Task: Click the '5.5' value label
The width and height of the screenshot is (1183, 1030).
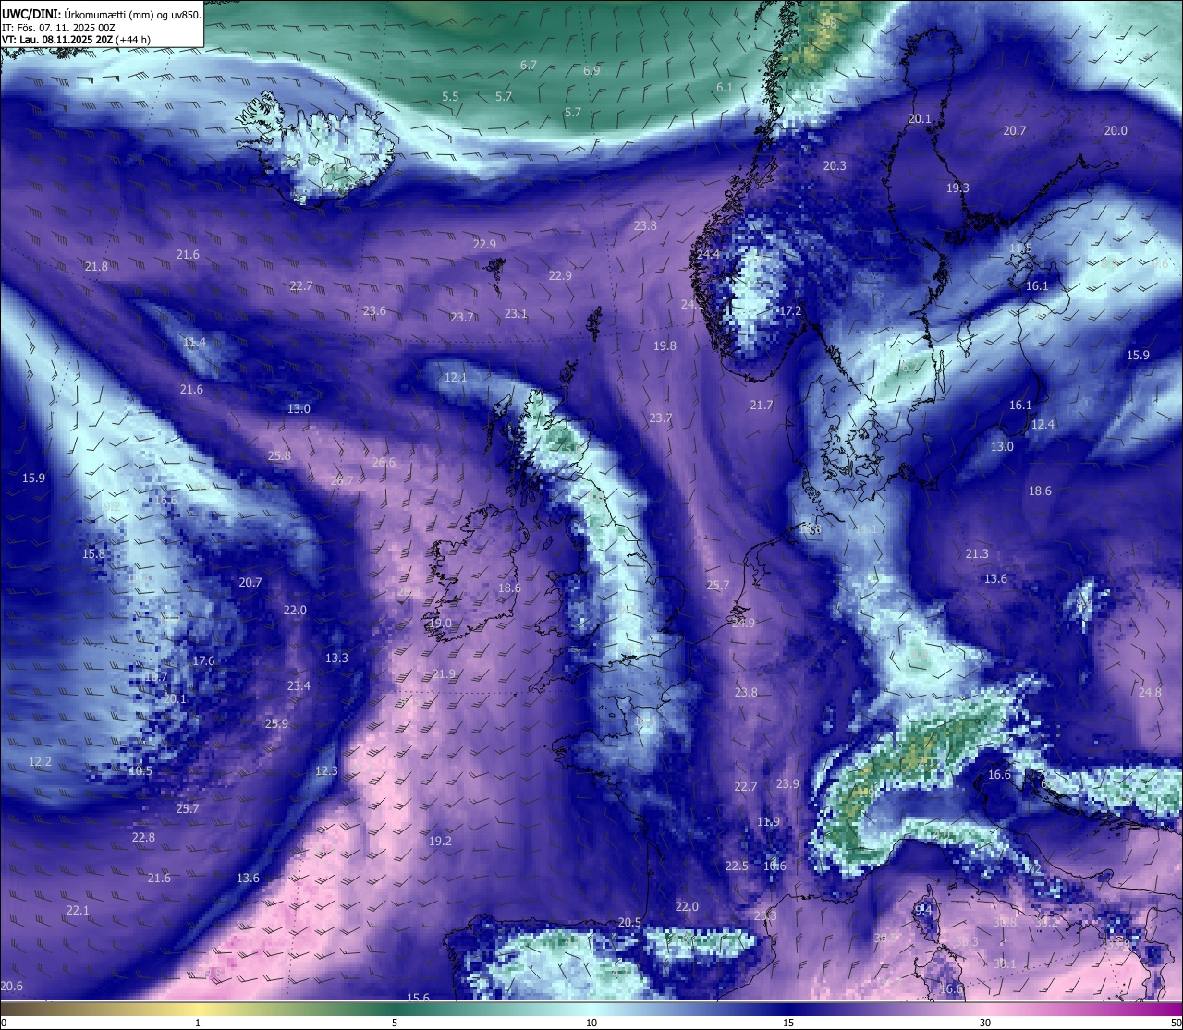Action: click(450, 97)
